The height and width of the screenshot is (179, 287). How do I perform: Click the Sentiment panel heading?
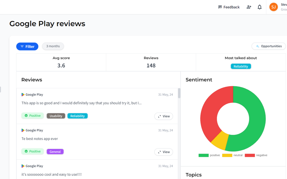tap(199, 80)
